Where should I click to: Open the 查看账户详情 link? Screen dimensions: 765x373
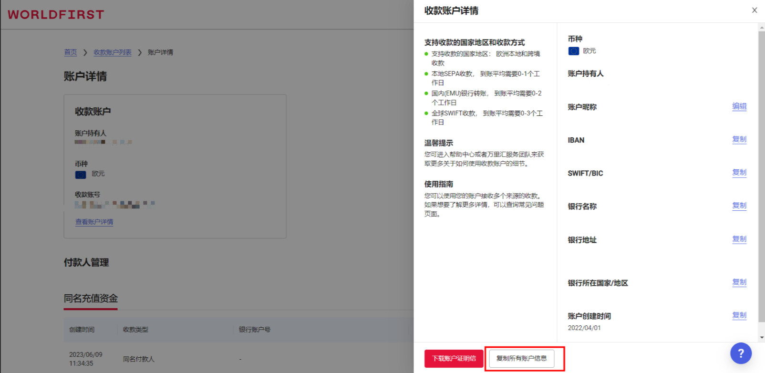tap(94, 222)
